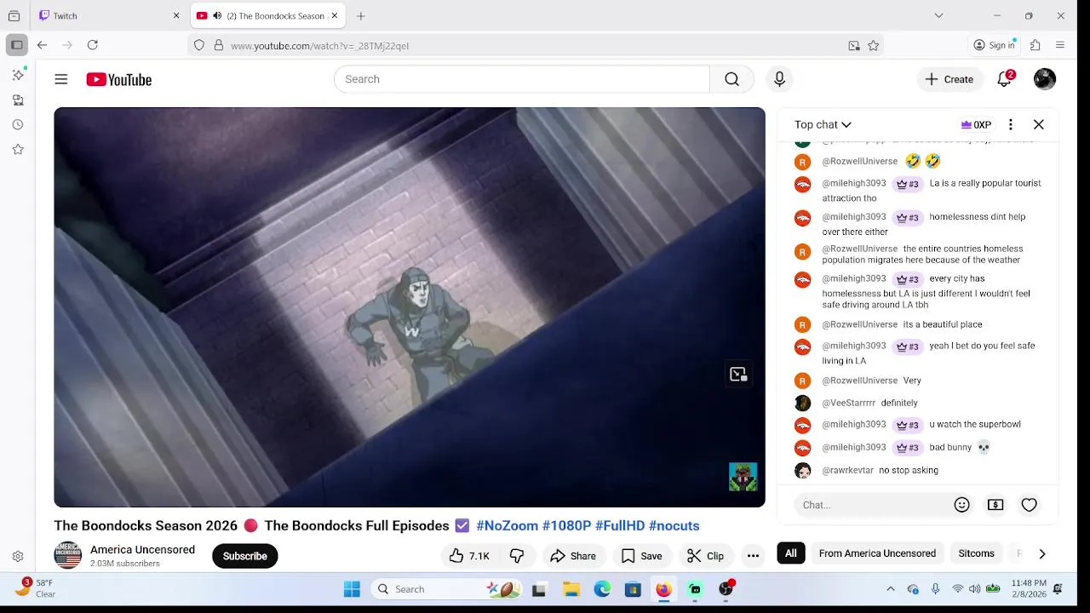Start voice search with the microphone

click(779, 79)
